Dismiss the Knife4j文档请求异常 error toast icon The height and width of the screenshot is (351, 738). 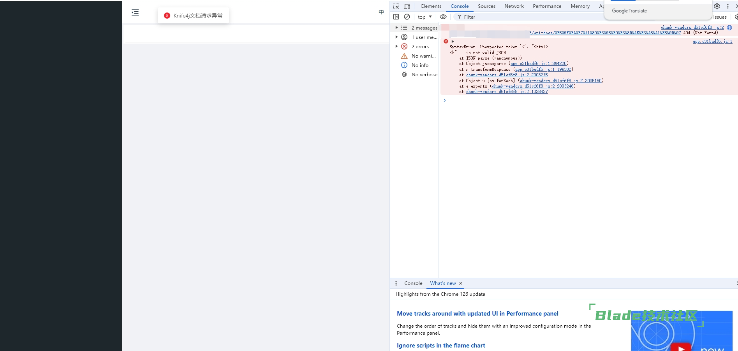click(x=167, y=16)
